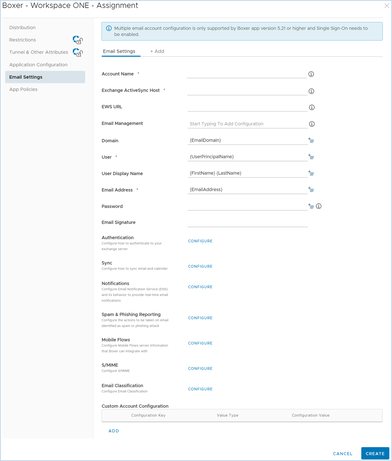Screen dimensions: 392x461
Task: Click the User field with {UserPrincipalName}
Action: 248,157
